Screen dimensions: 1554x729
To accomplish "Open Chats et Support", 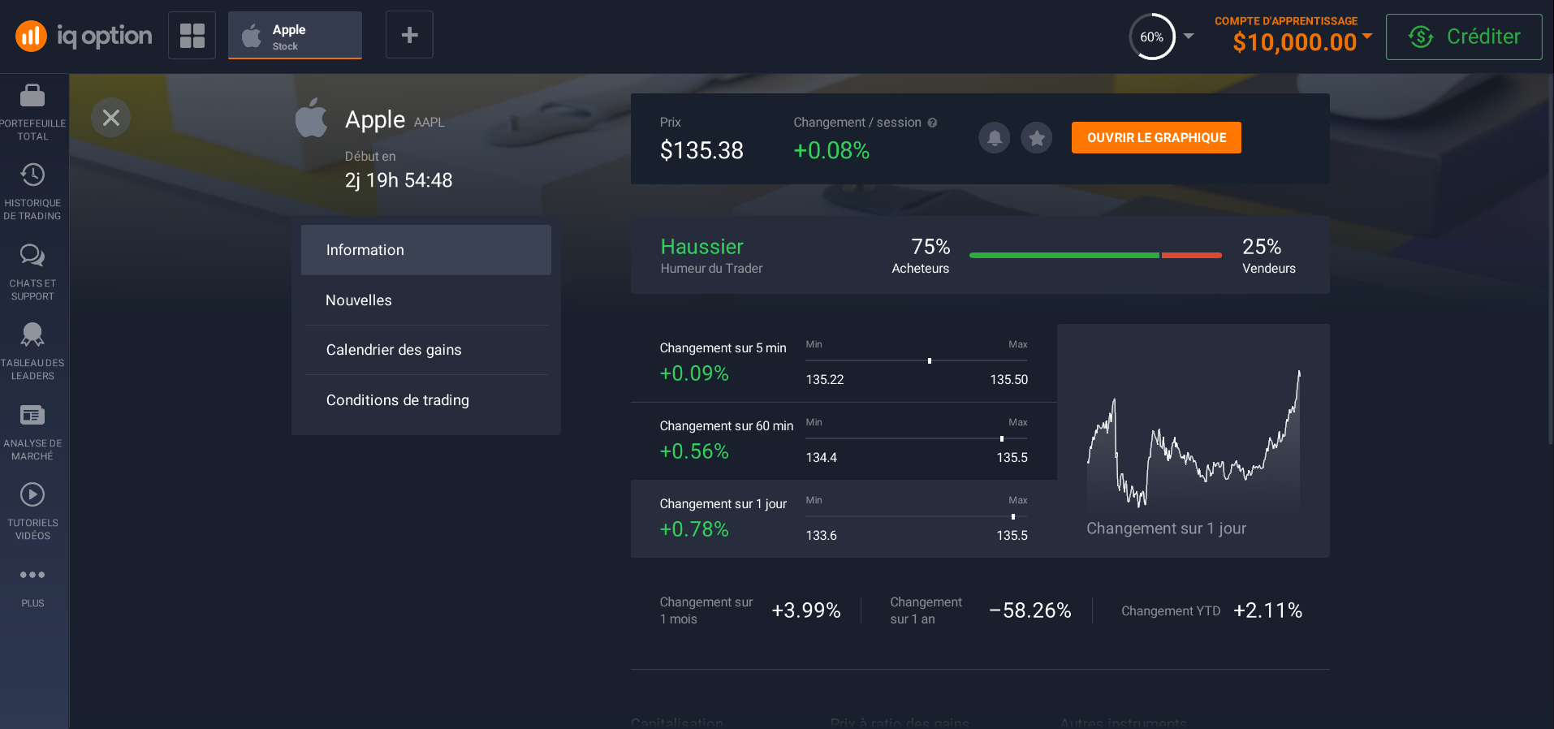I will coord(32,273).
